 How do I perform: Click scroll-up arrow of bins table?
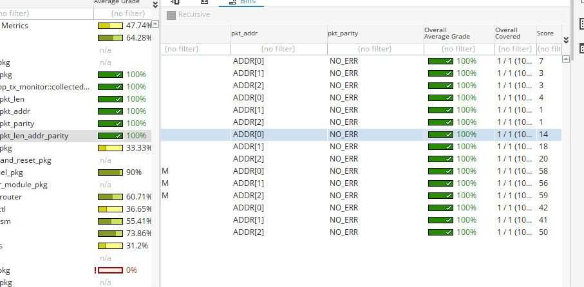coord(566,60)
